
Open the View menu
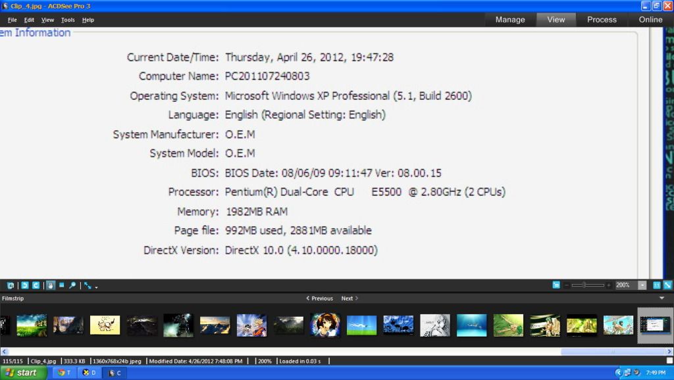coord(47,20)
